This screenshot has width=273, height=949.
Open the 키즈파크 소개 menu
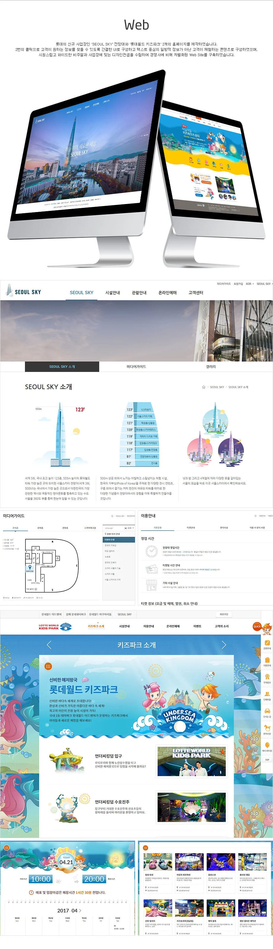click(x=96, y=626)
